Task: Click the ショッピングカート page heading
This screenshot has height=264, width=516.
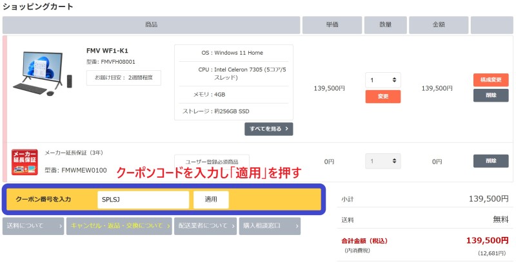Action: 38,6
